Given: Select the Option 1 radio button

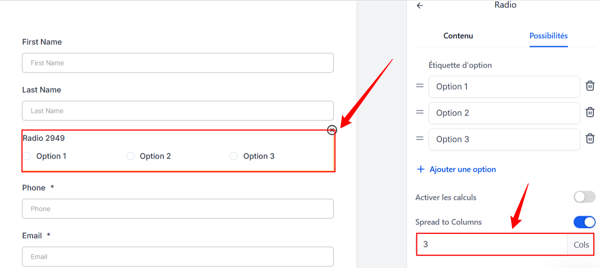Looking at the screenshot, I should click(27, 156).
